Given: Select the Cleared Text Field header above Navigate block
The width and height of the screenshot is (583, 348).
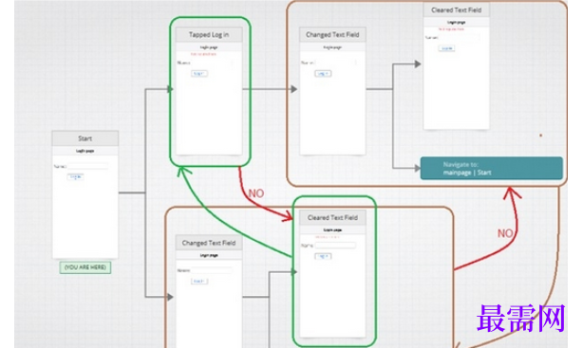Looking at the screenshot, I should (x=456, y=10).
